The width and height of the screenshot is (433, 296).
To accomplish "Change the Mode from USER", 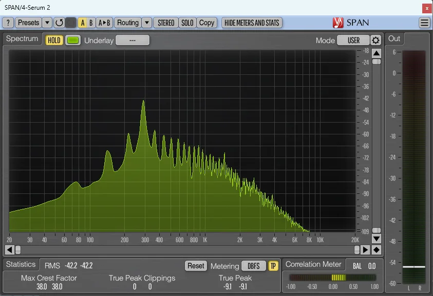I will tap(355, 39).
